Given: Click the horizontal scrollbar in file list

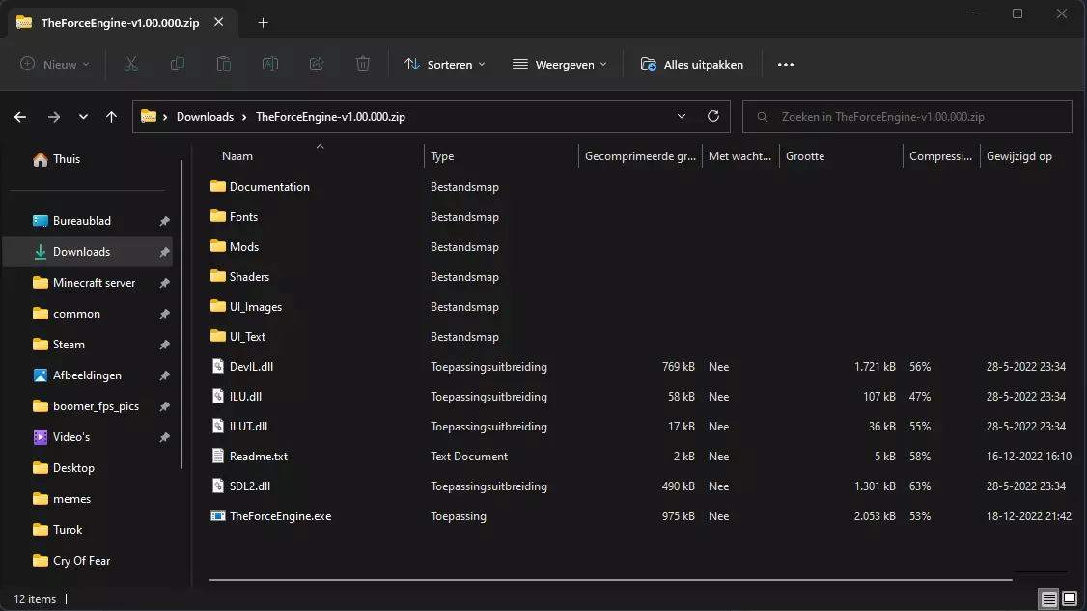Looking at the screenshot, I should [x=610, y=580].
